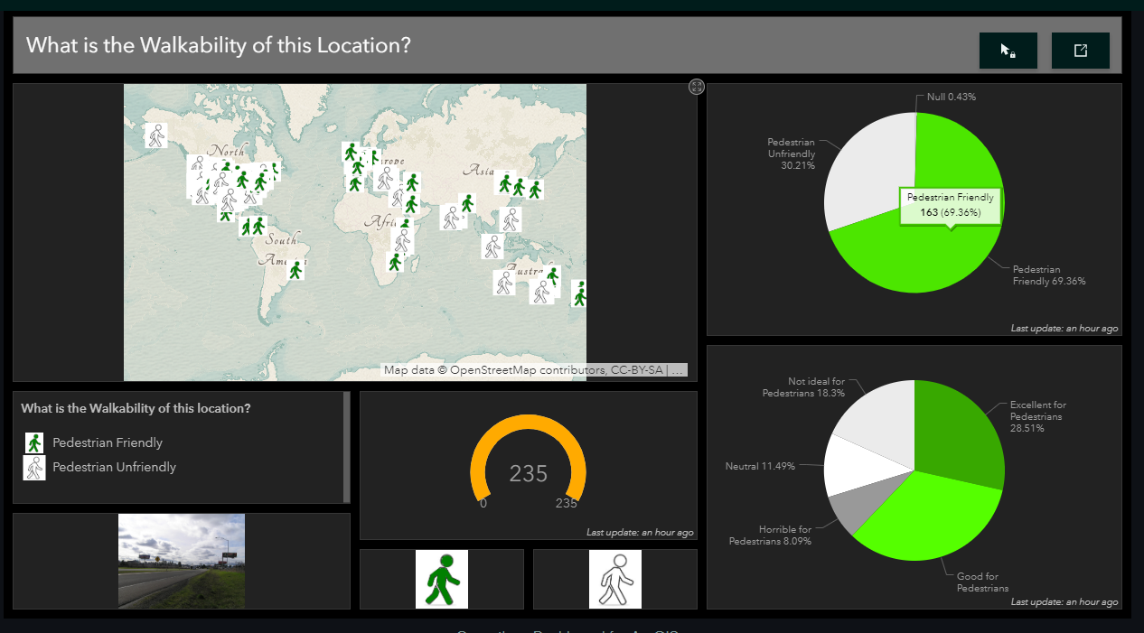Click white walker legend symbol for Pedestrian Unfriendly
1144x633 pixels.
(x=34, y=468)
